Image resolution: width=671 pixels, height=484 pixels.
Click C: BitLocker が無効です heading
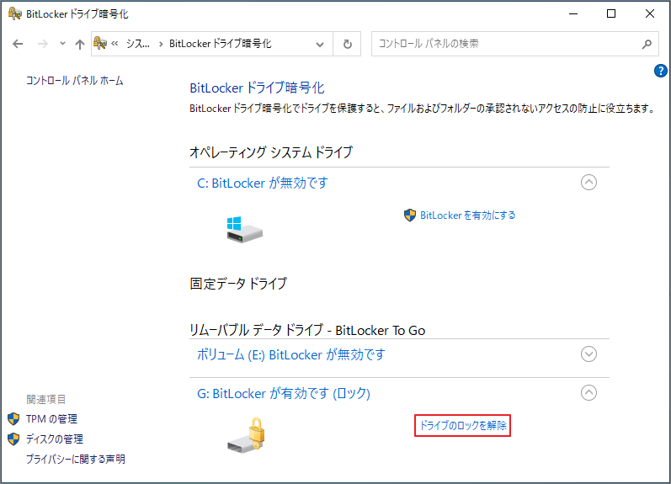[x=263, y=183]
